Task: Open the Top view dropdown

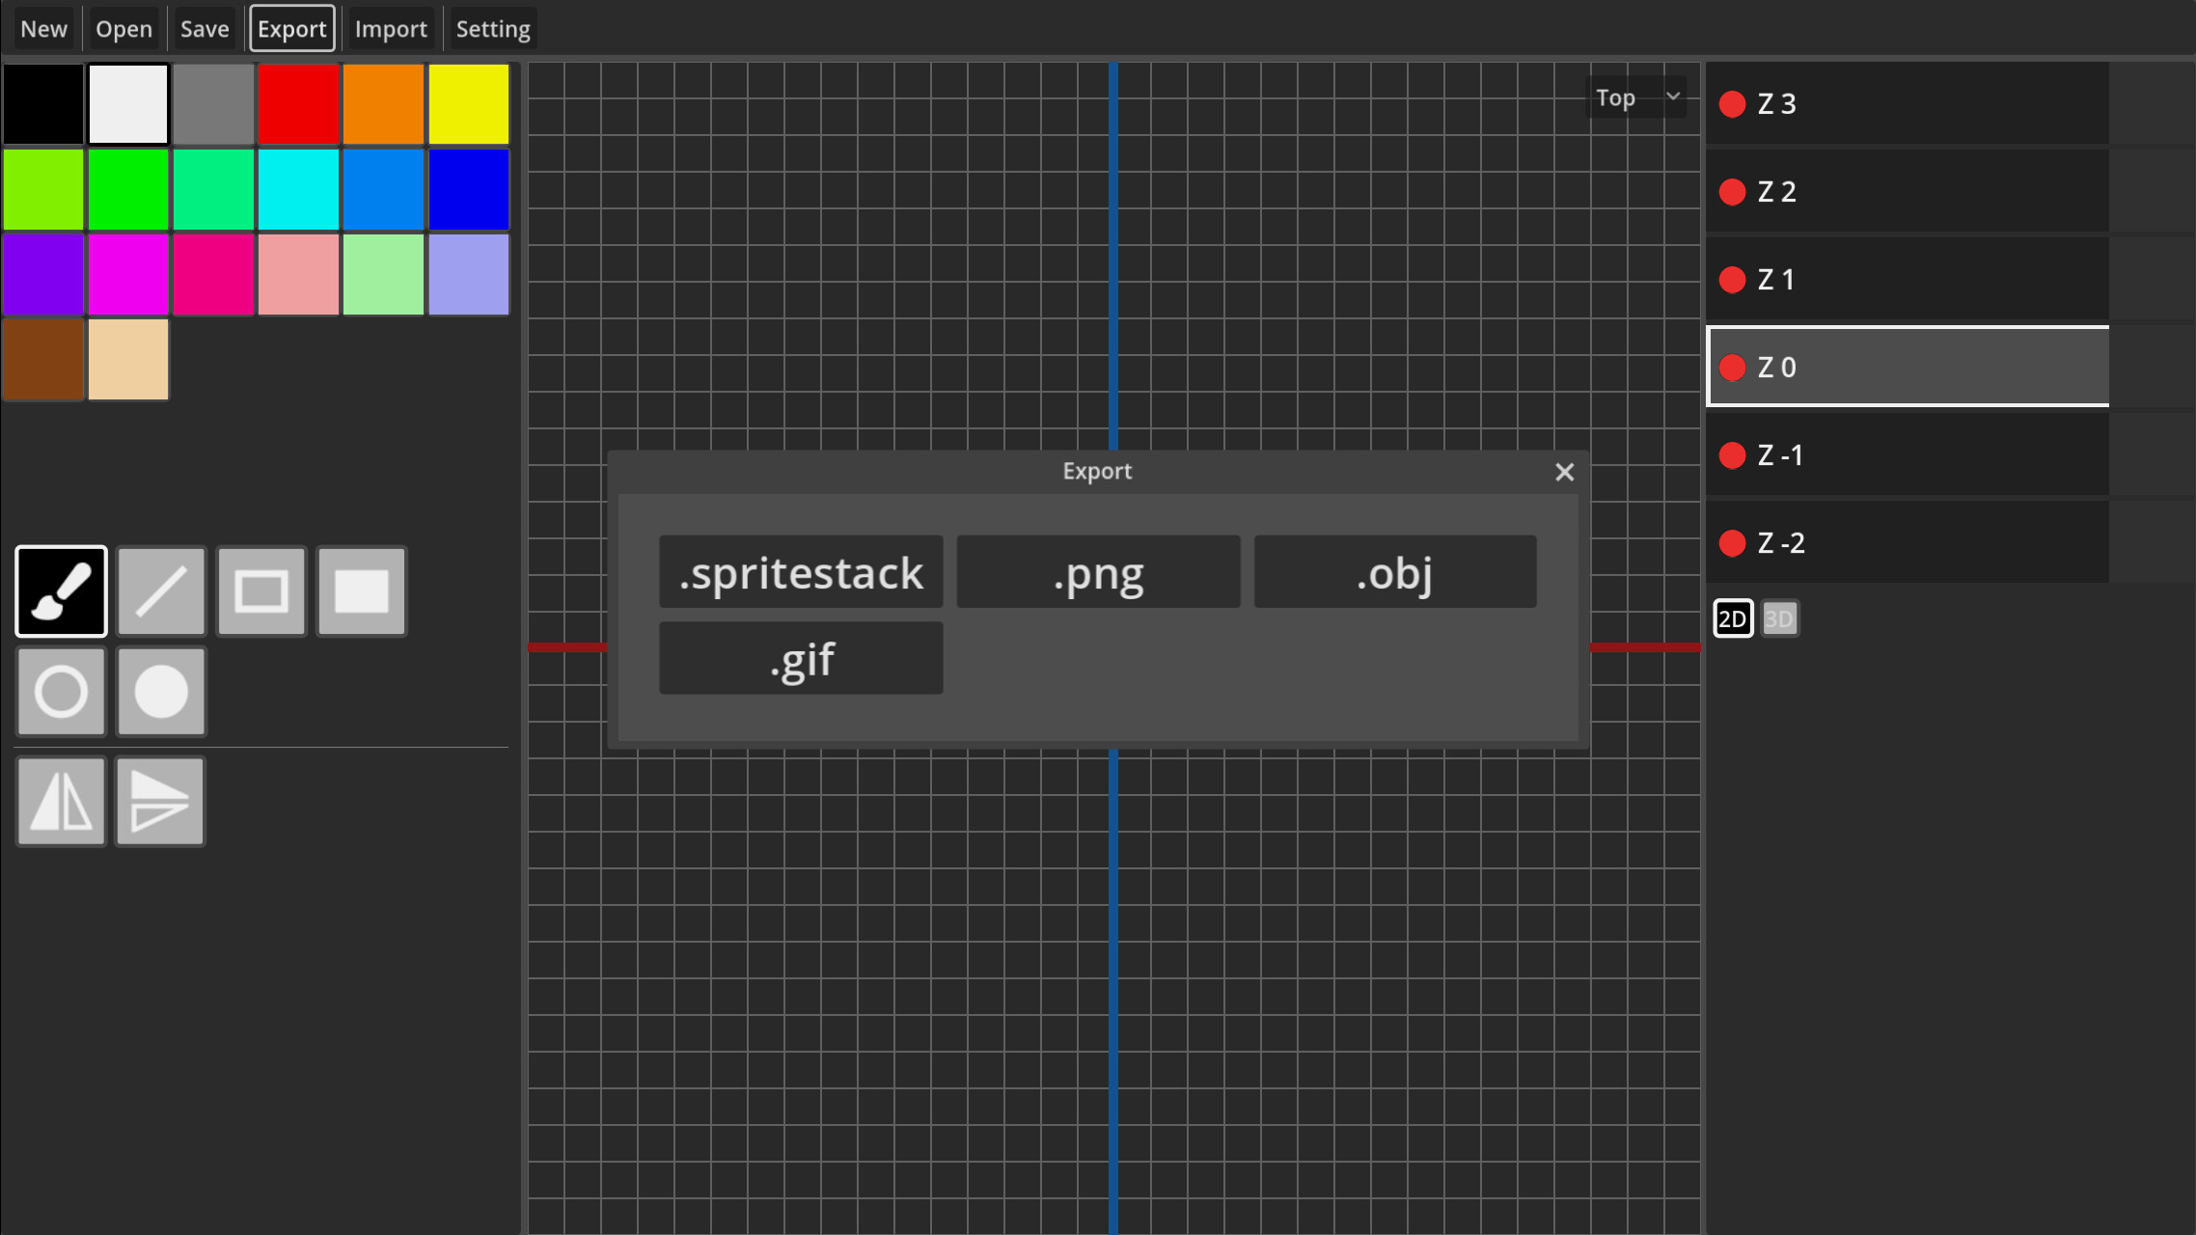Action: click(x=1637, y=97)
